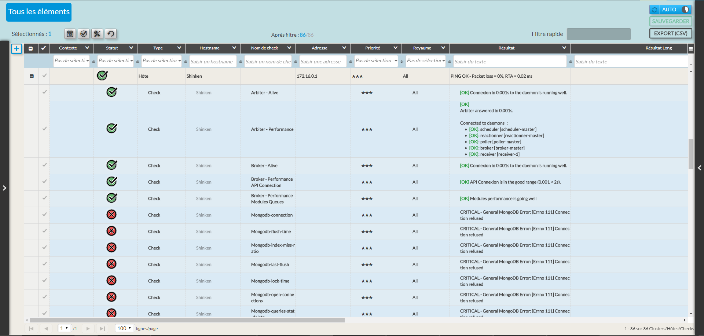Toggle the select-all checkmark in the header

(44, 48)
